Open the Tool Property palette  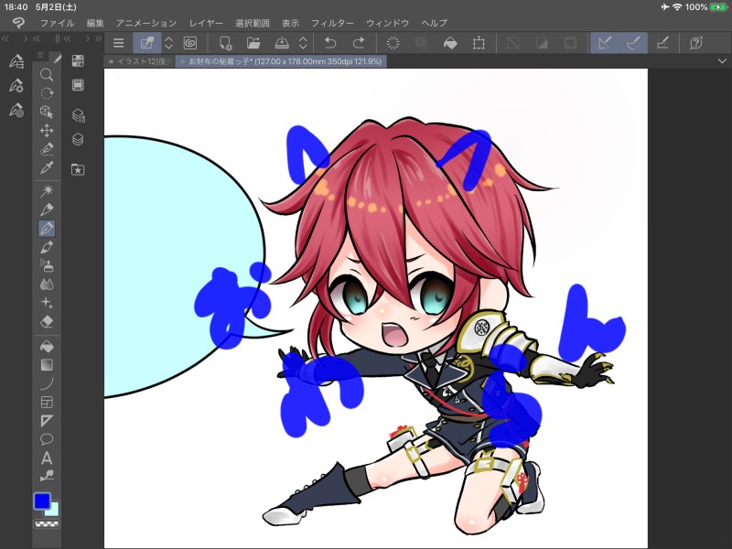16,85
